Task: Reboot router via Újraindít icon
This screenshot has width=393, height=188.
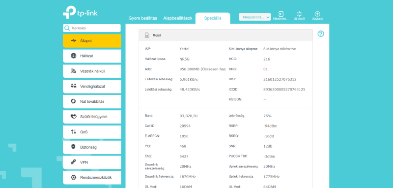Action: point(299,14)
